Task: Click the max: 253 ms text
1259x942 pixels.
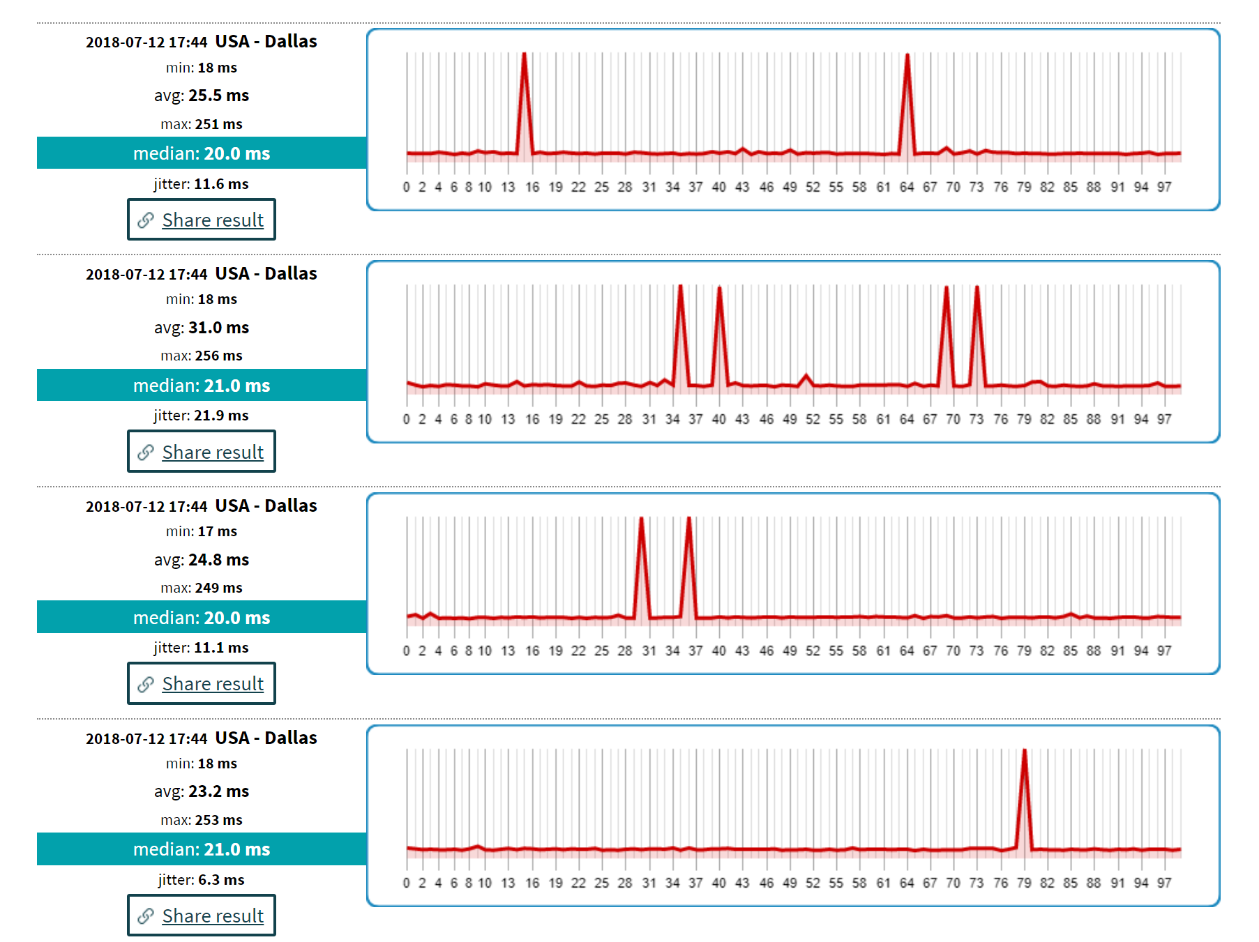Action: tap(202, 820)
